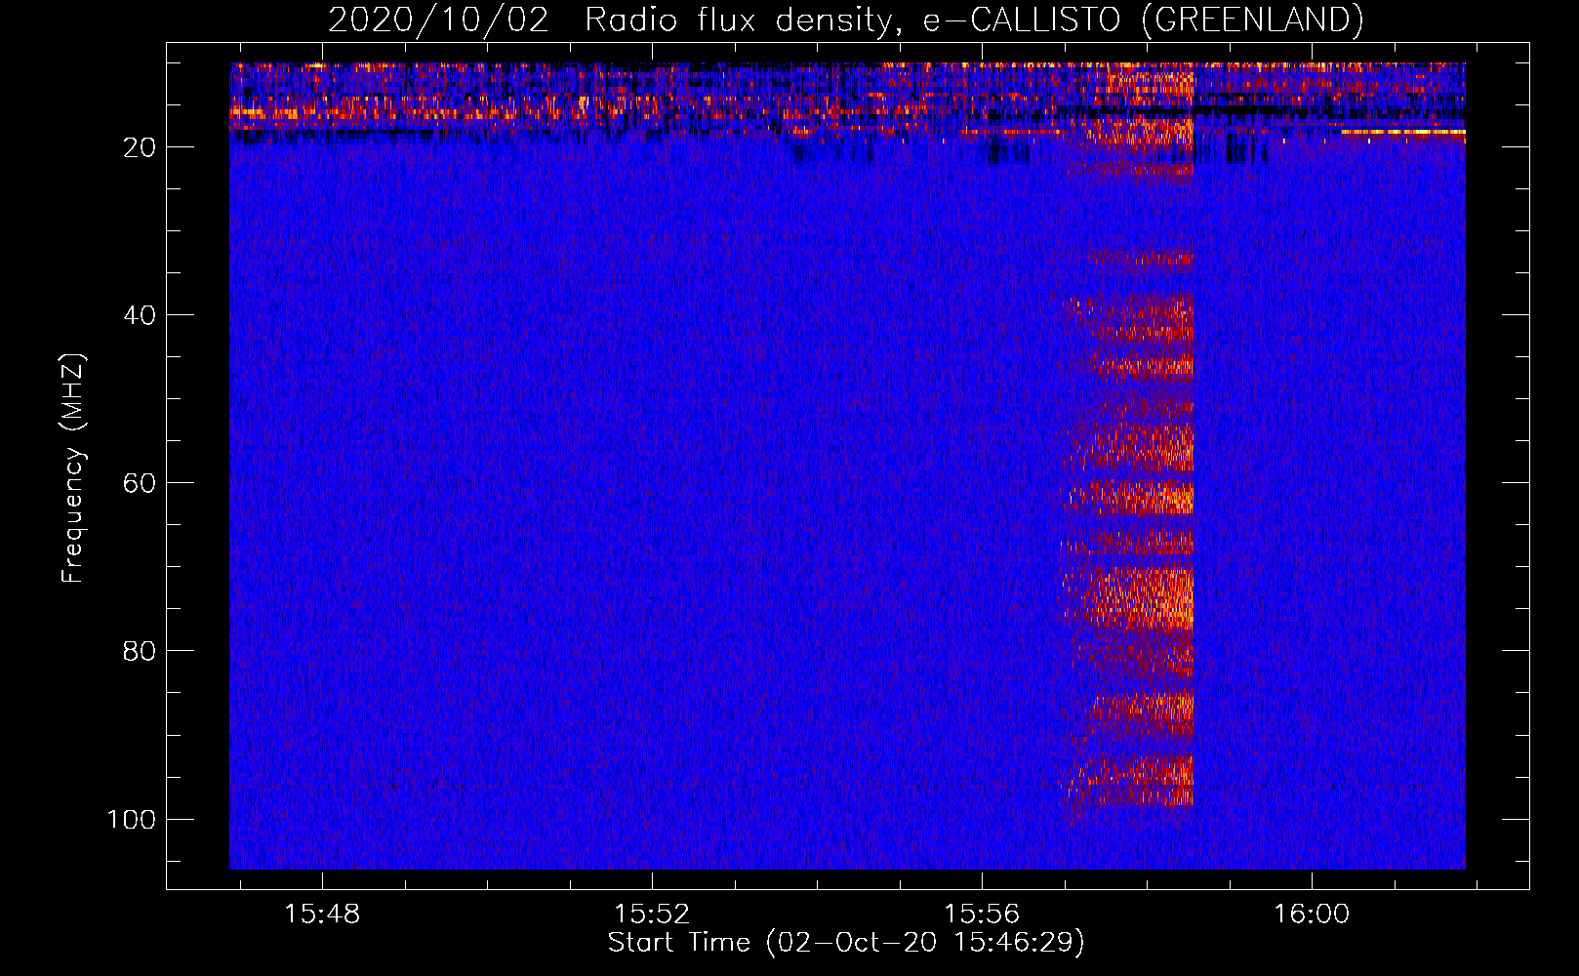The height and width of the screenshot is (976, 1579).
Task: Click the 15:52 time tick label
Action: (x=652, y=914)
